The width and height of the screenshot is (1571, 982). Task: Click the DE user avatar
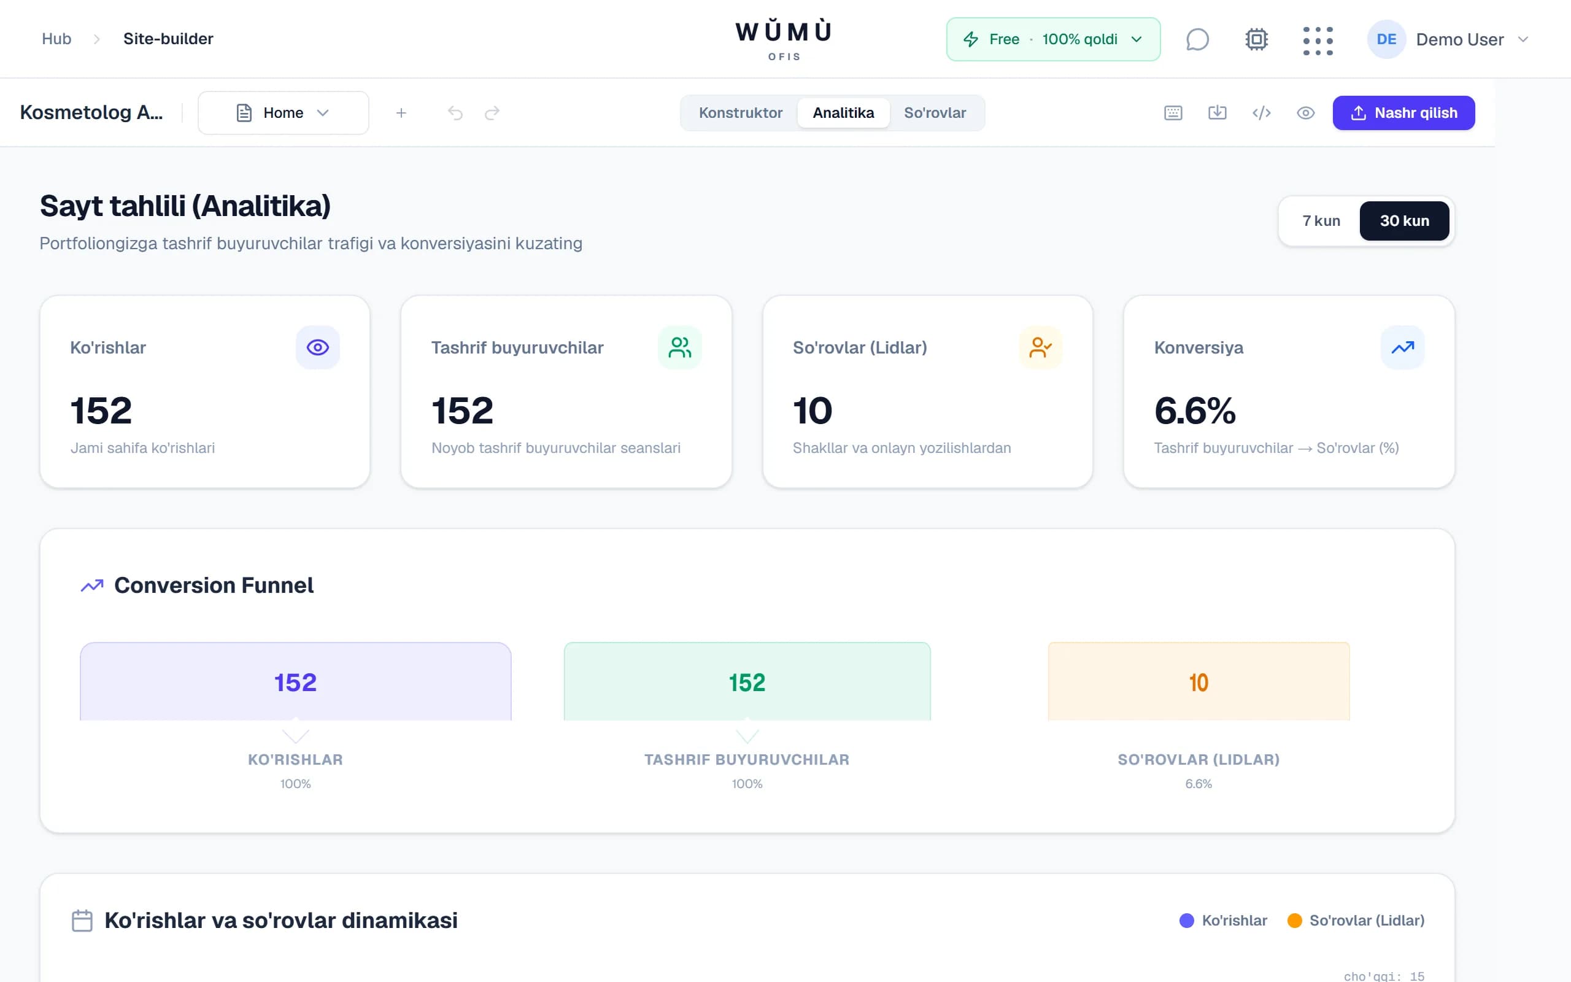tap(1386, 39)
